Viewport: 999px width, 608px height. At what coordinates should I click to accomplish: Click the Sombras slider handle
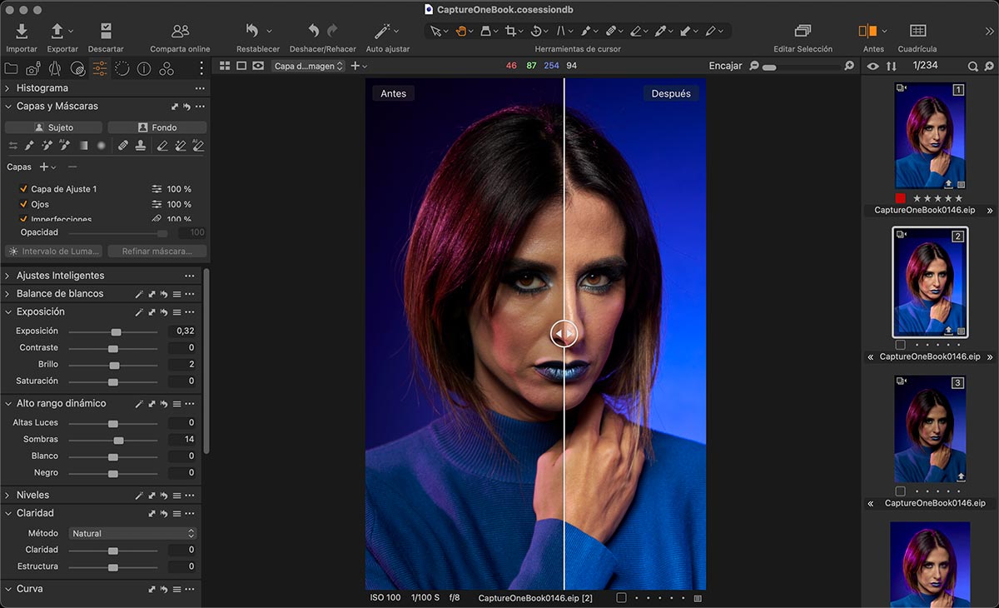pyautogui.click(x=118, y=440)
